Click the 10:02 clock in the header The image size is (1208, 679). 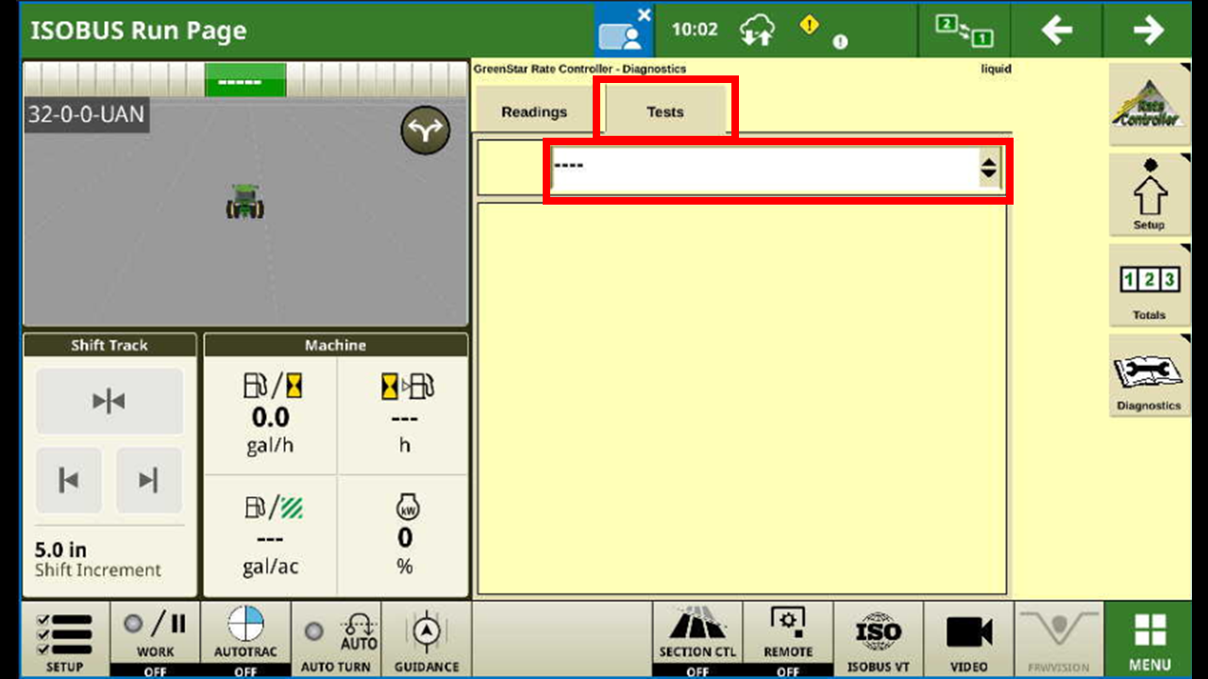(x=695, y=29)
